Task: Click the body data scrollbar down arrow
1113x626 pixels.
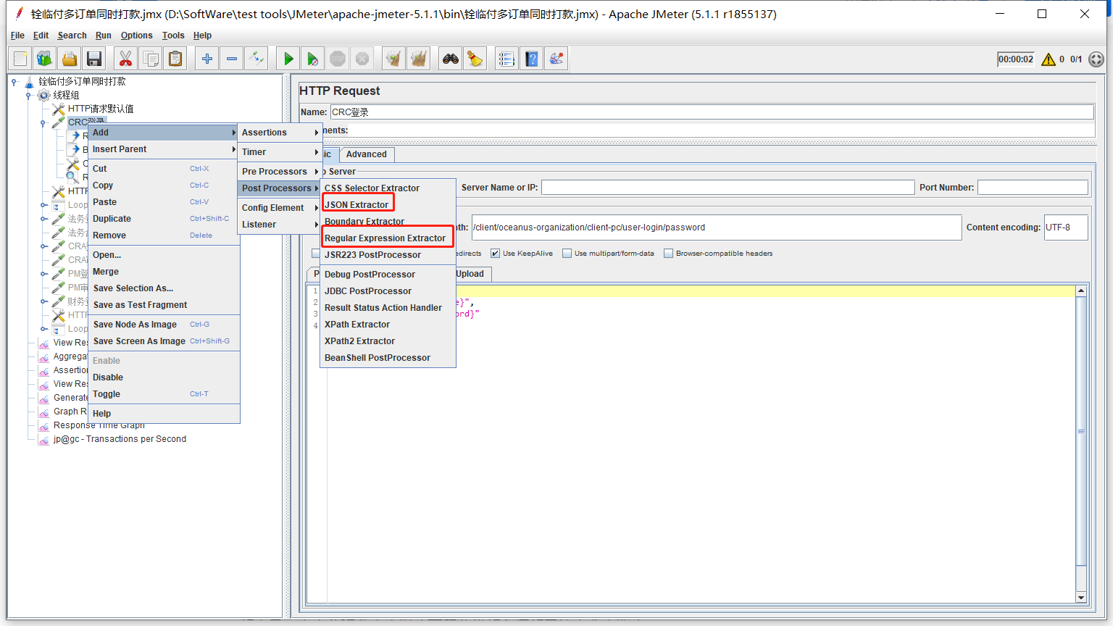Action: tap(1081, 598)
